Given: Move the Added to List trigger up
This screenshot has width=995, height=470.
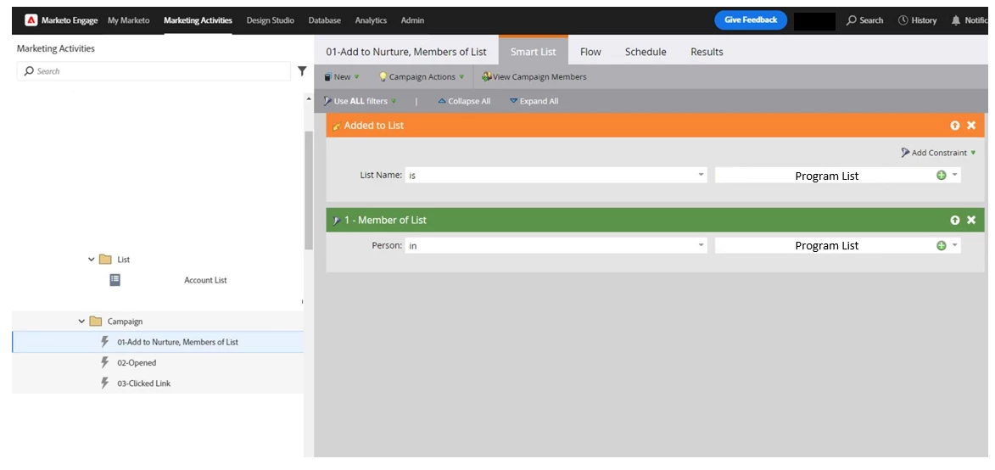Looking at the screenshot, I should click(x=955, y=126).
